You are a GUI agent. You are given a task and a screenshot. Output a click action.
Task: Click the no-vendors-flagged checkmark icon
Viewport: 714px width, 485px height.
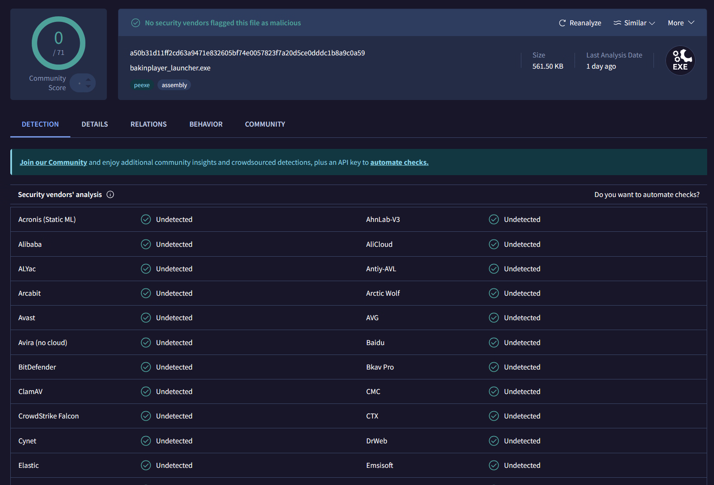(136, 23)
